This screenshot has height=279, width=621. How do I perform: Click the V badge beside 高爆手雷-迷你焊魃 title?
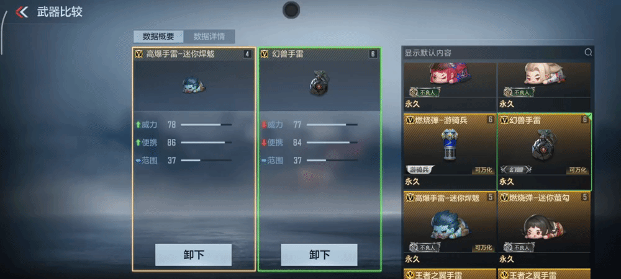pos(138,54)
